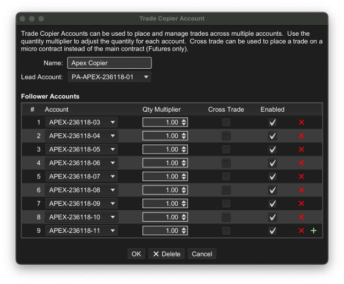The image size is (344, 284).
Task: Click Qty Multiplier field for APEX-236118-08
Action: pos(165,190)
